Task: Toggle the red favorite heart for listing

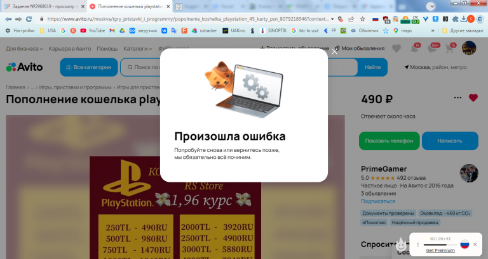Action: 473,98
